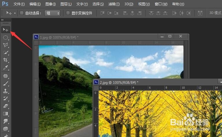Open the 选择(S) menu
Image resolution: width=222 pixels, height=137 pixels.
tap(98, 4)
